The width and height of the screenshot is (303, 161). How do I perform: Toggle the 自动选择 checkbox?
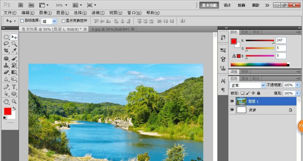(22, 21)
